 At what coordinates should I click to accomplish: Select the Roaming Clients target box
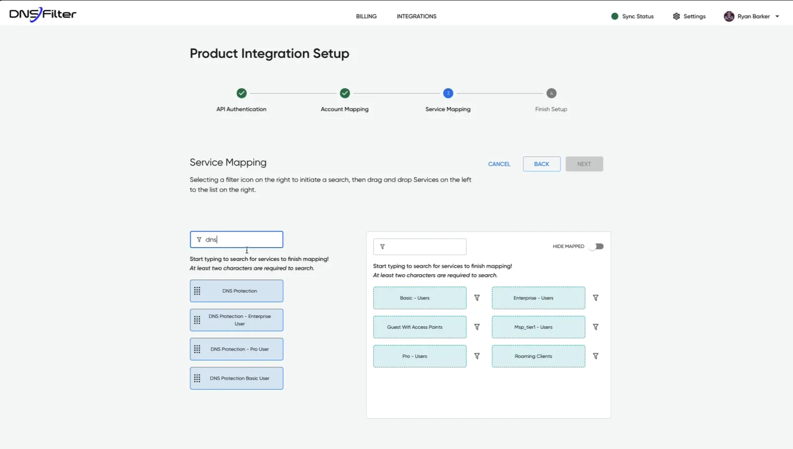538,356
